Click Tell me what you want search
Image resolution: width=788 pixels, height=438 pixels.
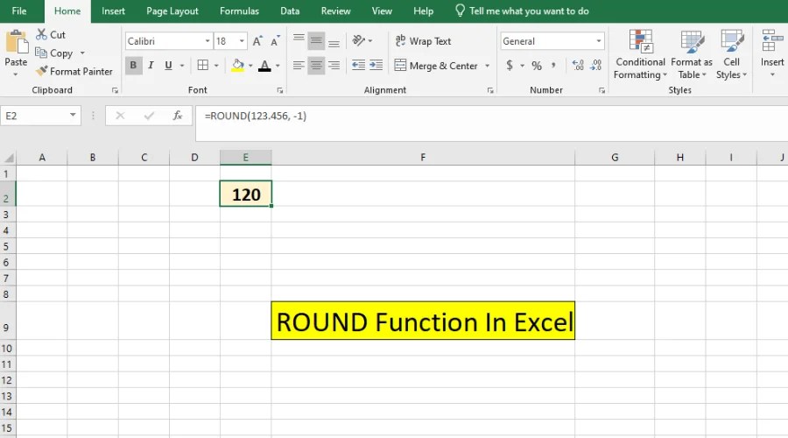click(522, 11)
